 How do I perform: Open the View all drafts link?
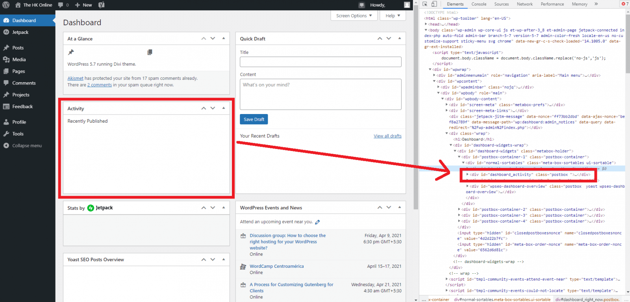387,136
